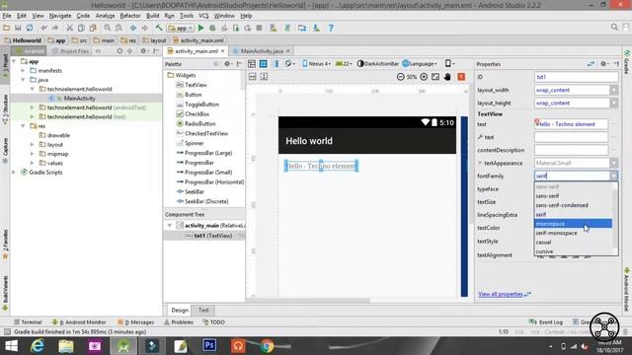Collapse the res folder
Image resolution: width=632 pixels, height=355 pixels.
tap(23, 126)
